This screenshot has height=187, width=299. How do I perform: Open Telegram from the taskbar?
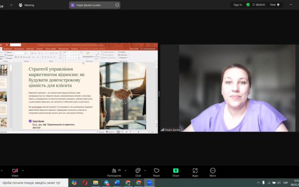(x=107, y=183)
